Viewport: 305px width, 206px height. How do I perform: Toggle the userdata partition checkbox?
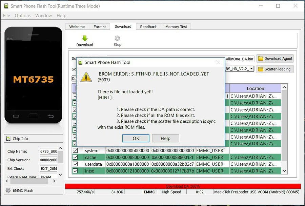click(75, 164)
